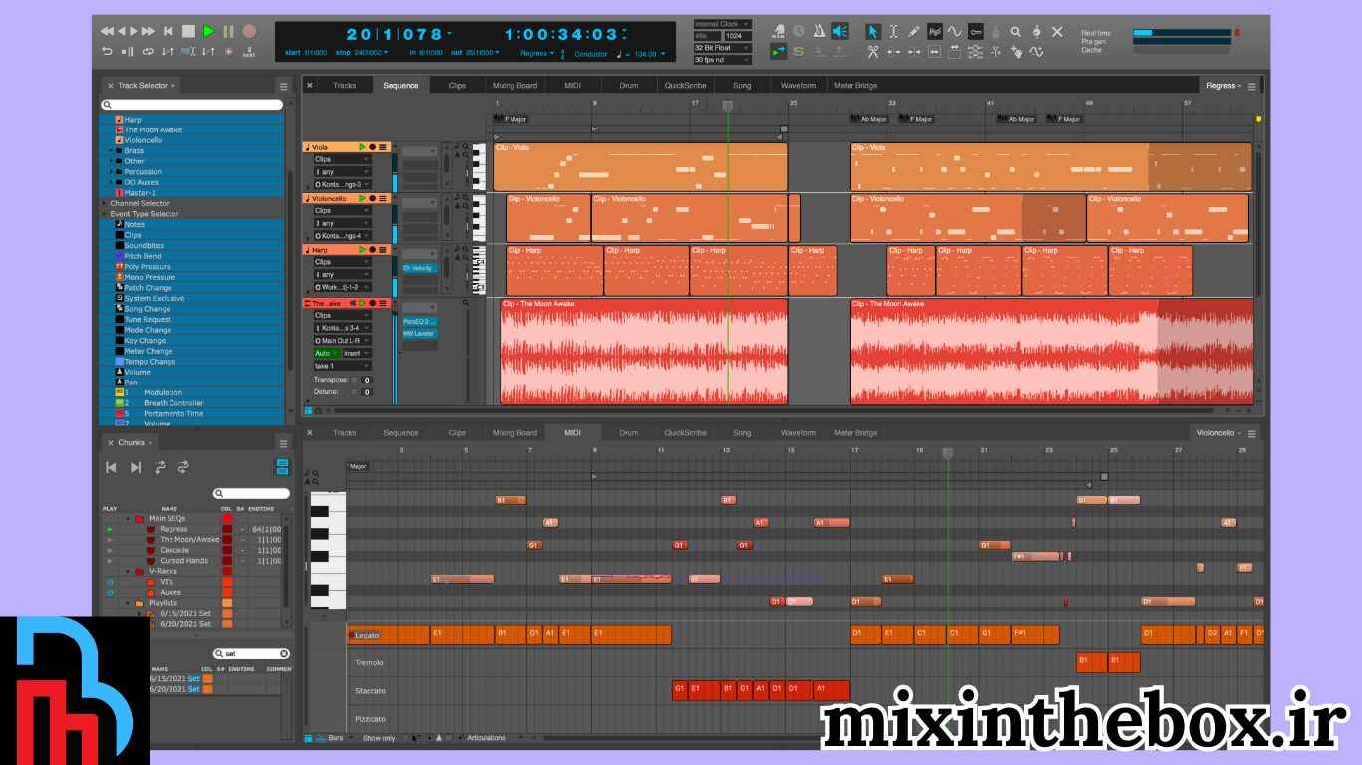The width and height of the screenshot is (1362, 765).
Task: Toggle the Audible mode speaker icon
Action: pyautogui.click(x=840, y=32)
